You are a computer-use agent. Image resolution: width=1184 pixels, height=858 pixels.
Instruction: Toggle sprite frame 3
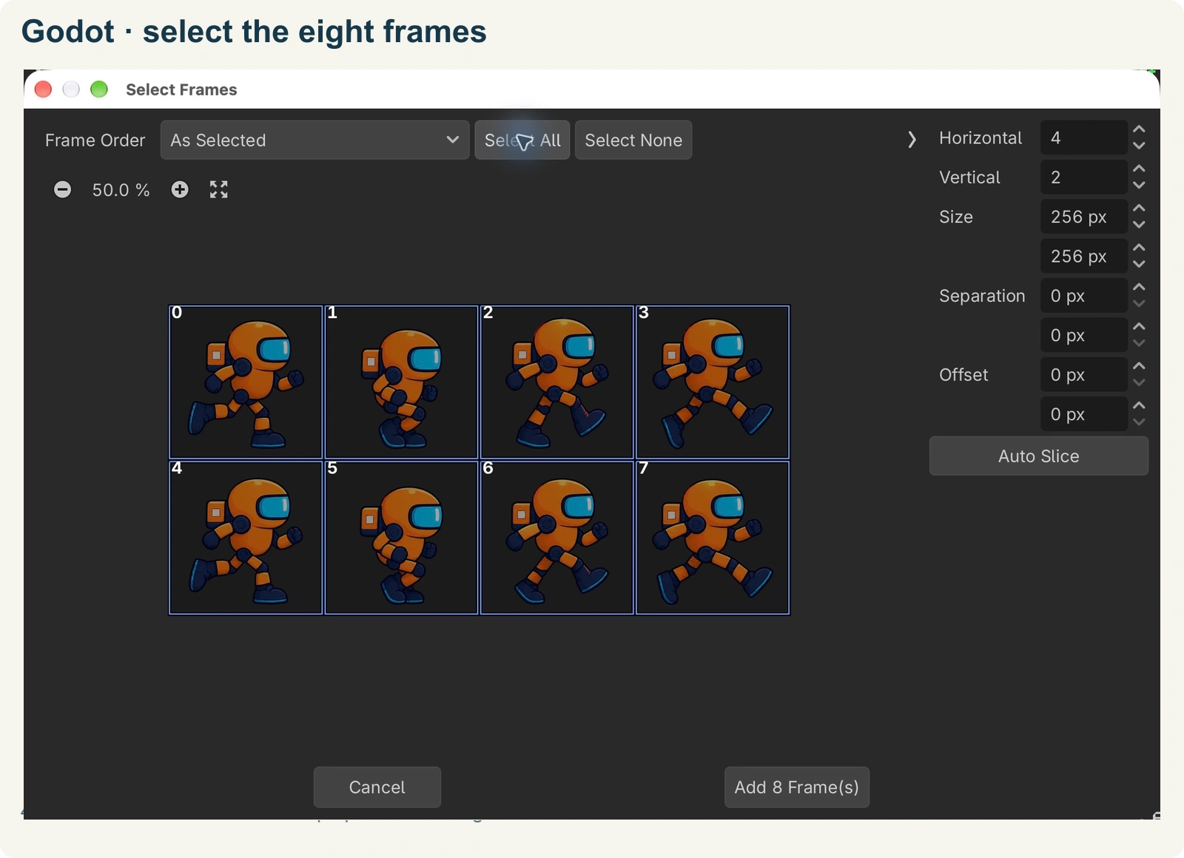pos(713,382)
